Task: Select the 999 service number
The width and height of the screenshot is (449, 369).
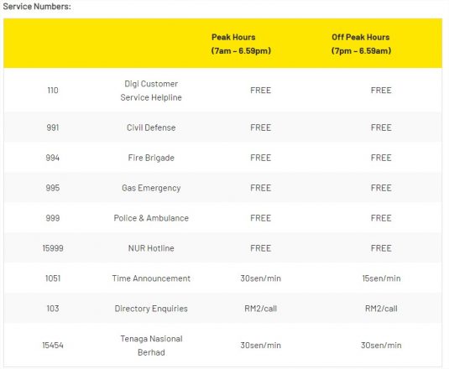Action: [53, 218]
